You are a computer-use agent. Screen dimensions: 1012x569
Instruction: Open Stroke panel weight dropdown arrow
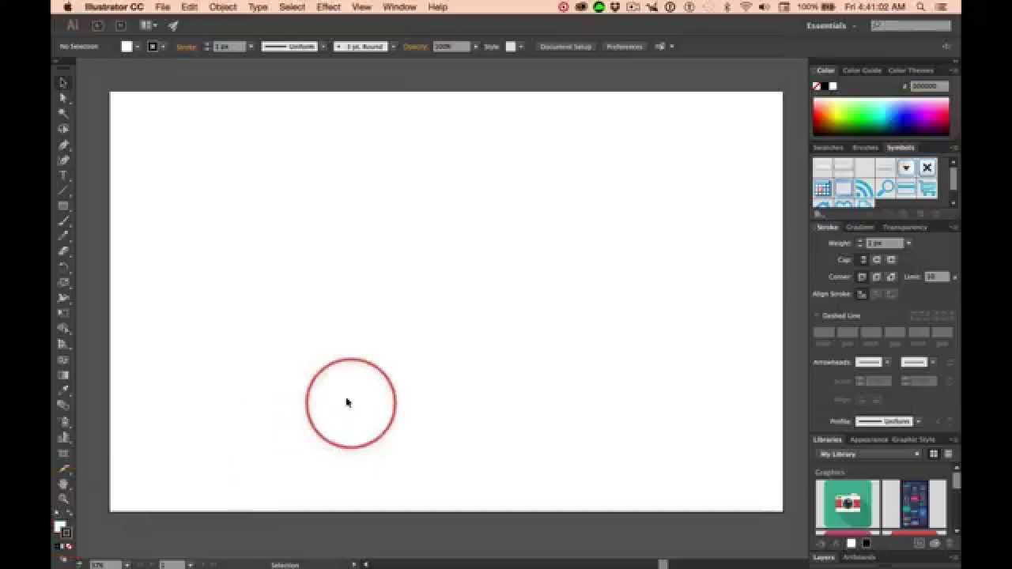click(x=908, y=243)
